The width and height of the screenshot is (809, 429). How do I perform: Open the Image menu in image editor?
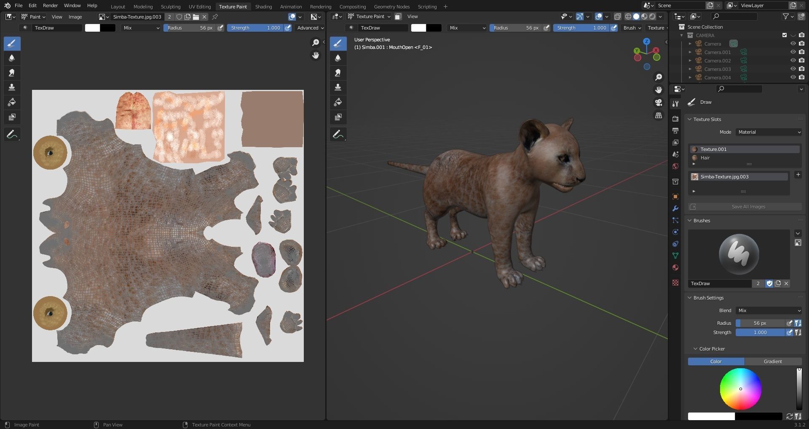click(75, 17)
